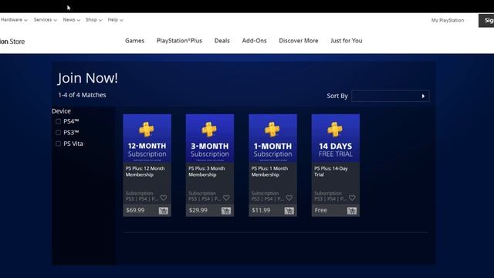Open PS Plus: 3 Month Membership title

(x=207, y=171)
